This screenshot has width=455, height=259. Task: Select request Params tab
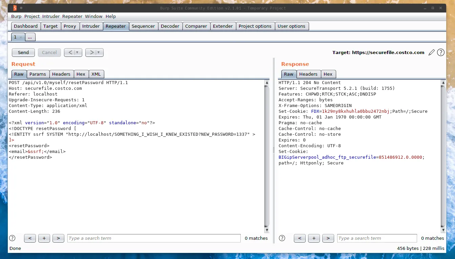coord(38,74)
